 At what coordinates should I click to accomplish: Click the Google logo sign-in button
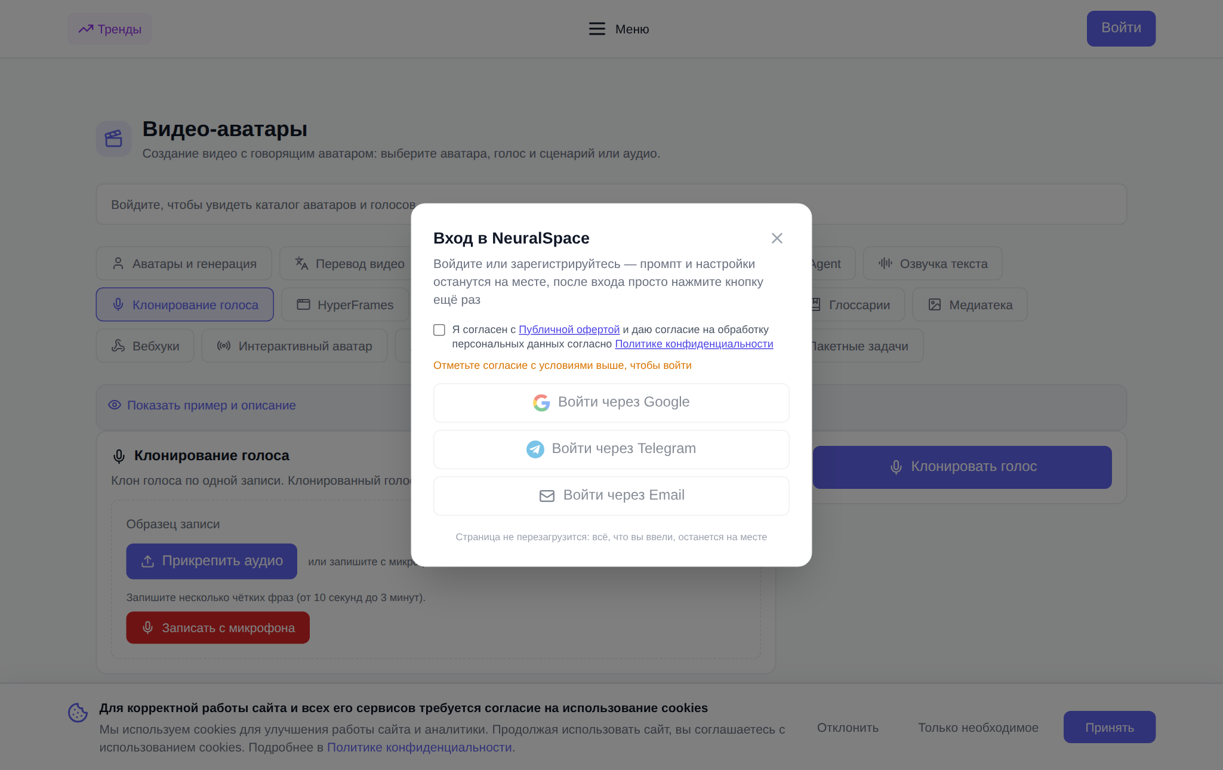click(x=611, y=403)
